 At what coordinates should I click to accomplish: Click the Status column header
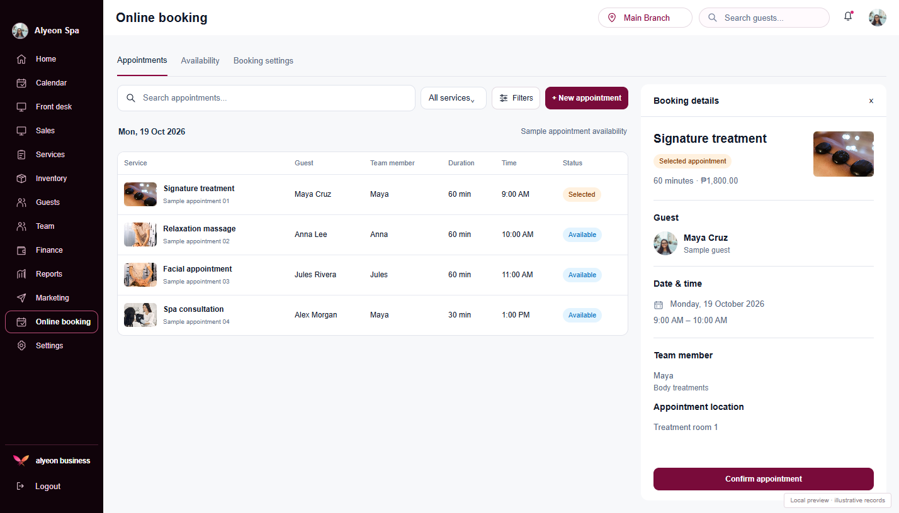[573, 163]
